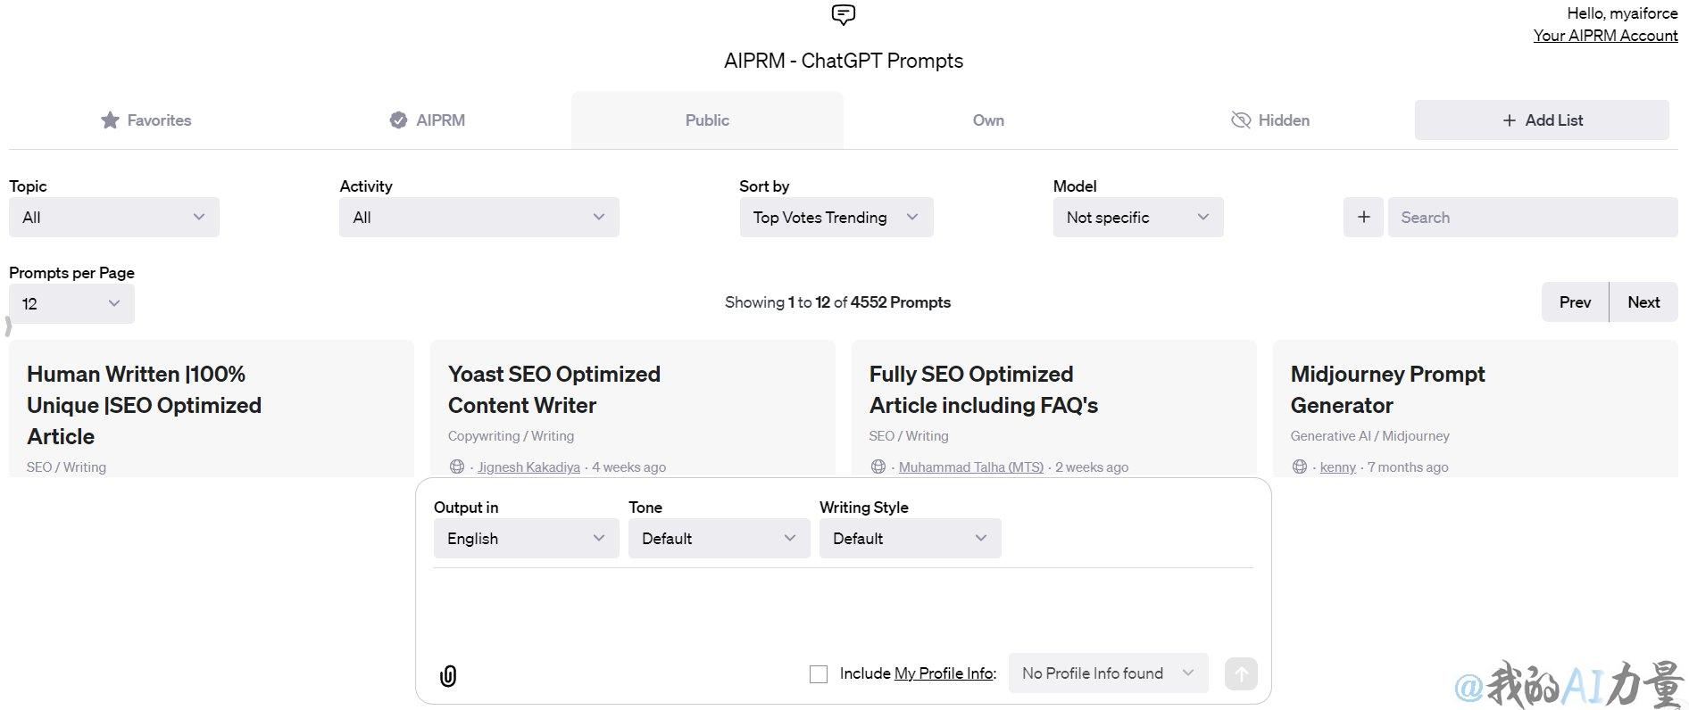1689x710 pixels.
Task: Open the Model Not specific dropdown
Action: [x=1138, y=217]
